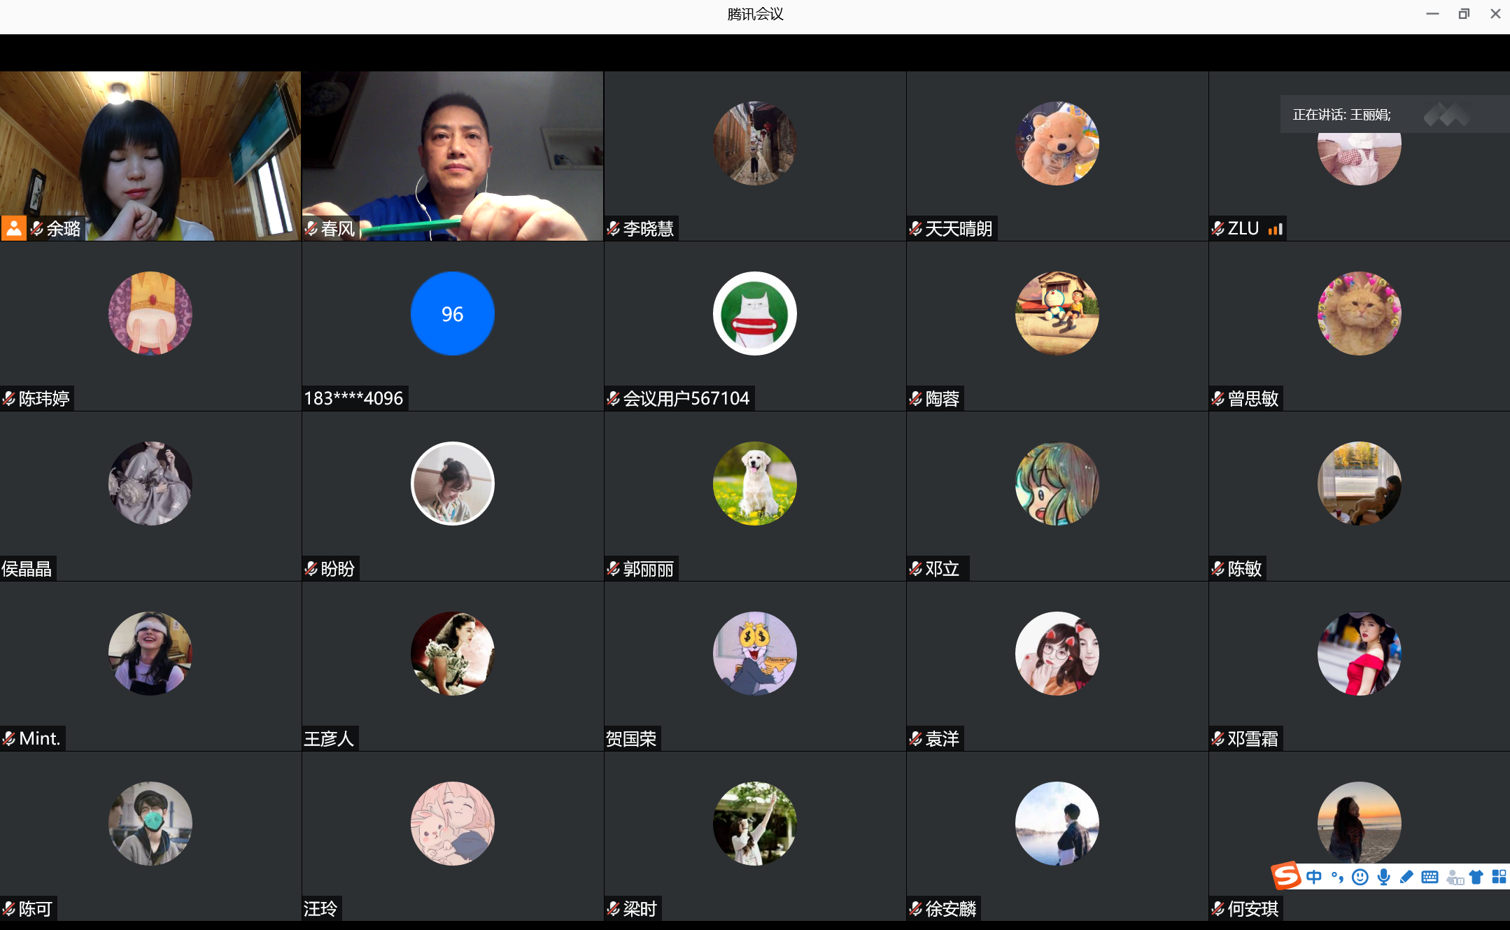Select 郭丽丽's white dog avatar
1510x930 pixels.
[x=754, y=484]
